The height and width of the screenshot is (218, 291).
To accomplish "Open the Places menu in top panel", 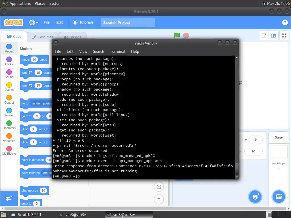I will [40, 3].
